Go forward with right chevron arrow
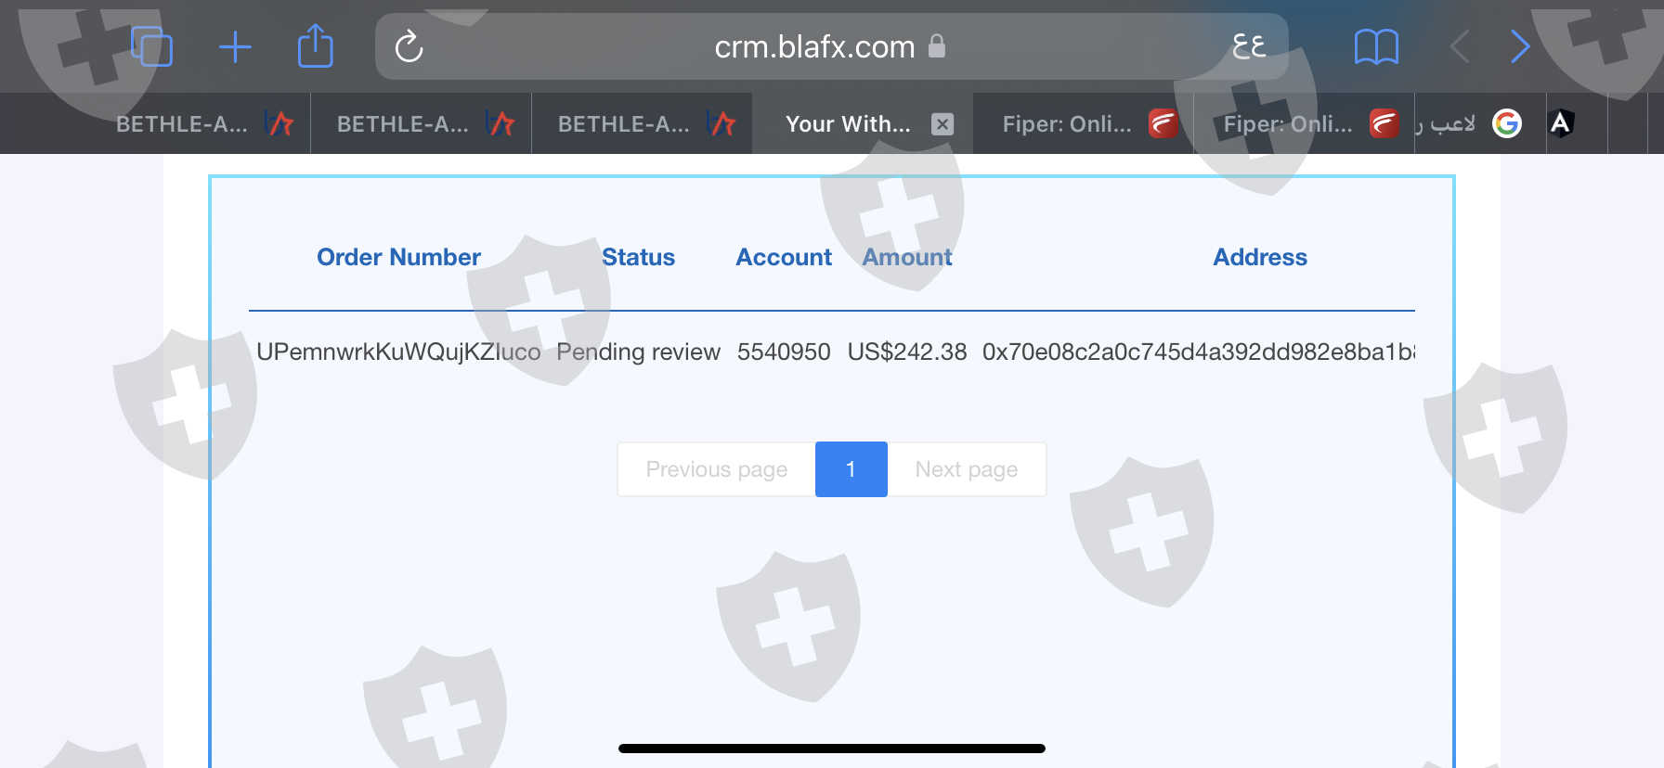 1520,46
